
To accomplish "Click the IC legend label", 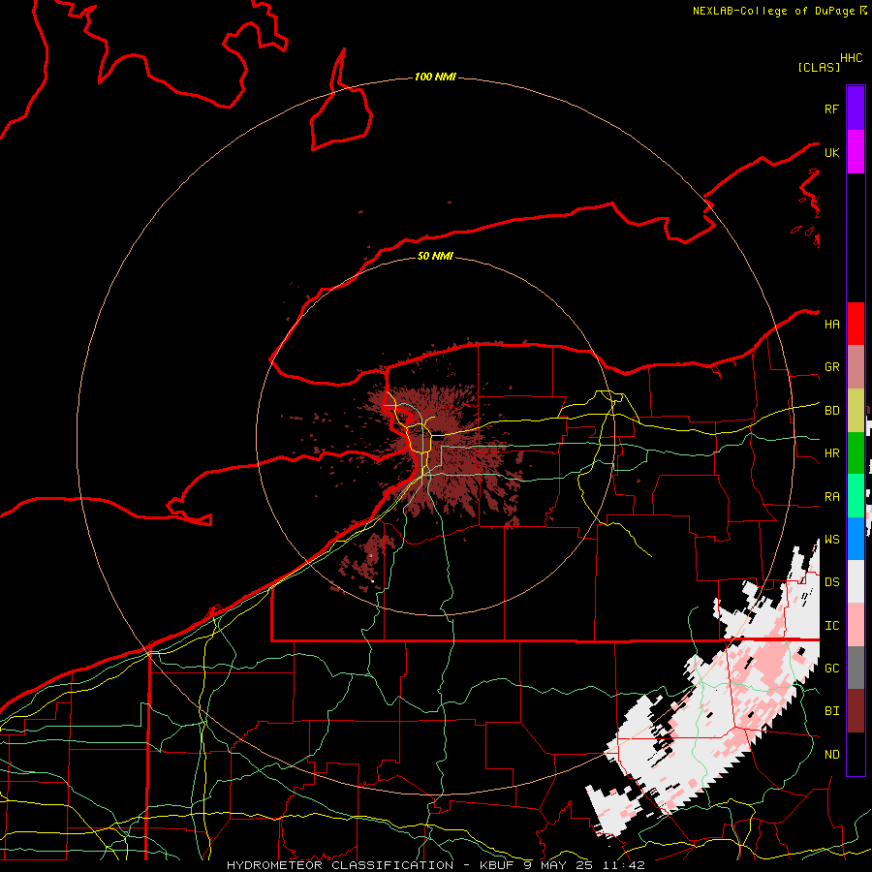I will (x=831, y=626).
